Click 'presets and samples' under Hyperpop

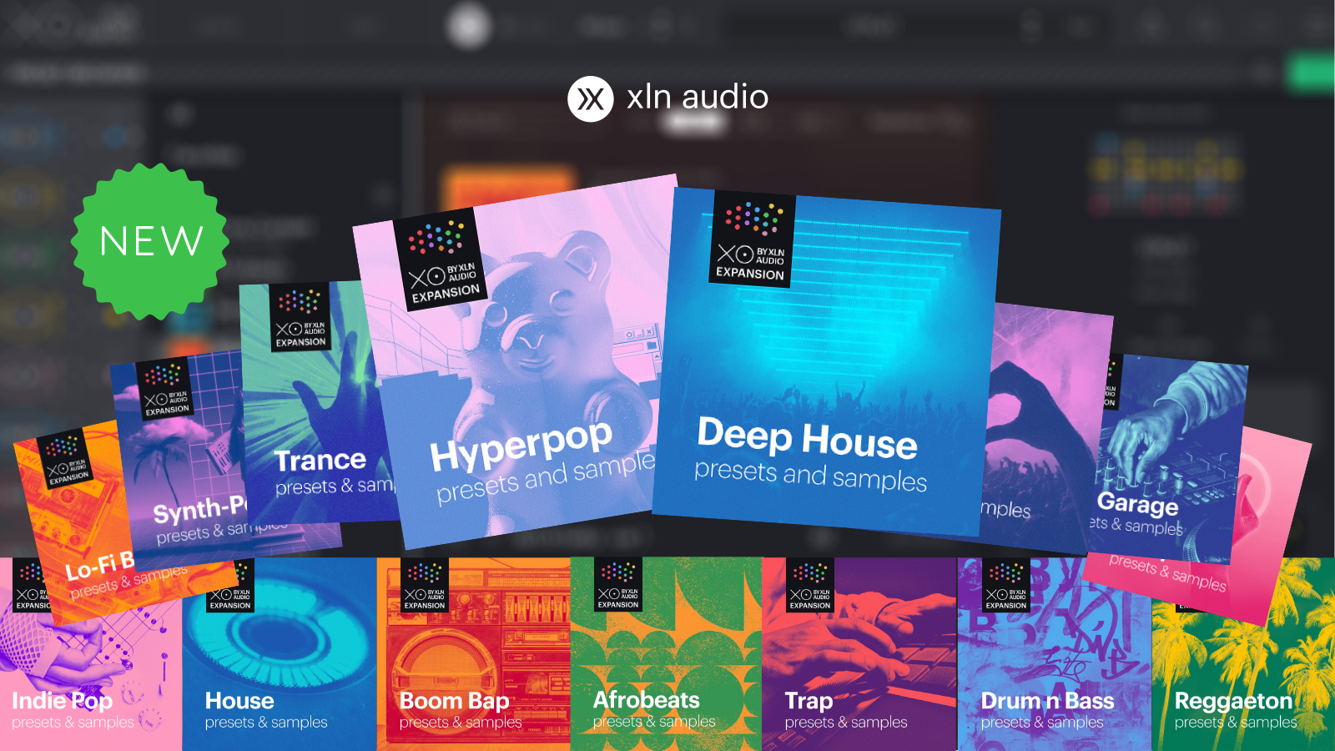point(546,477)
